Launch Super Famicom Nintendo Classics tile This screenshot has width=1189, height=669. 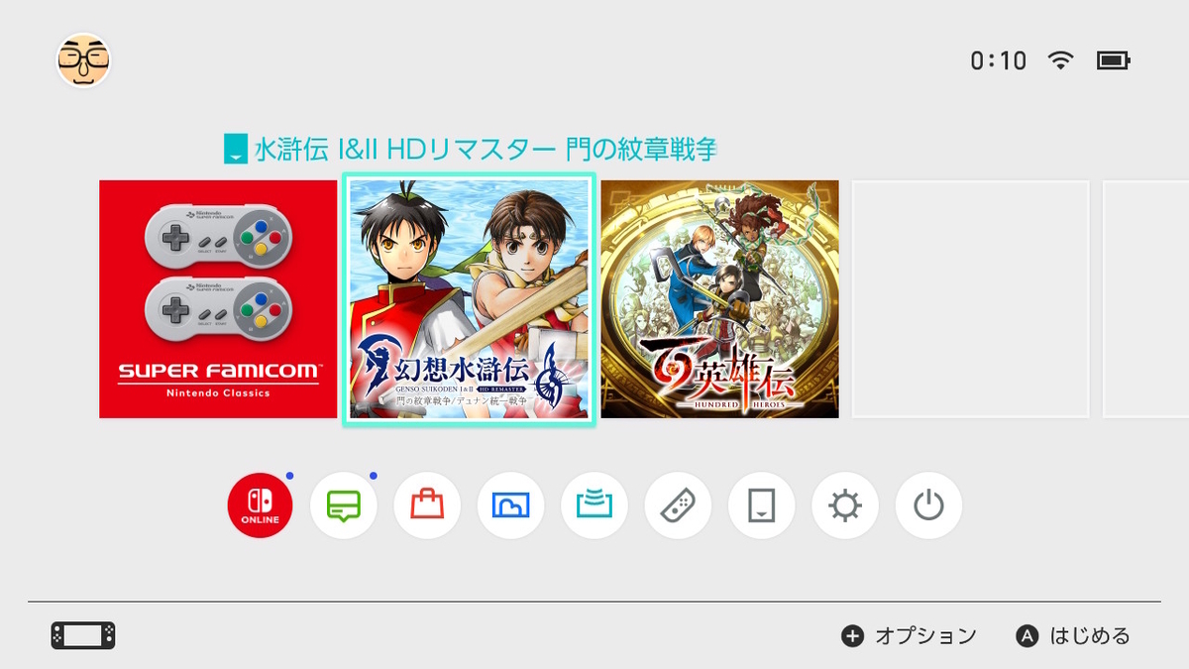218,299
